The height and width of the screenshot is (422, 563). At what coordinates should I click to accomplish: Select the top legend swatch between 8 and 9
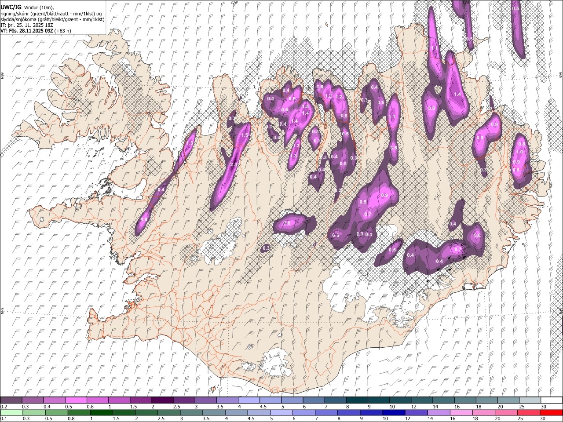coord(357,400)
